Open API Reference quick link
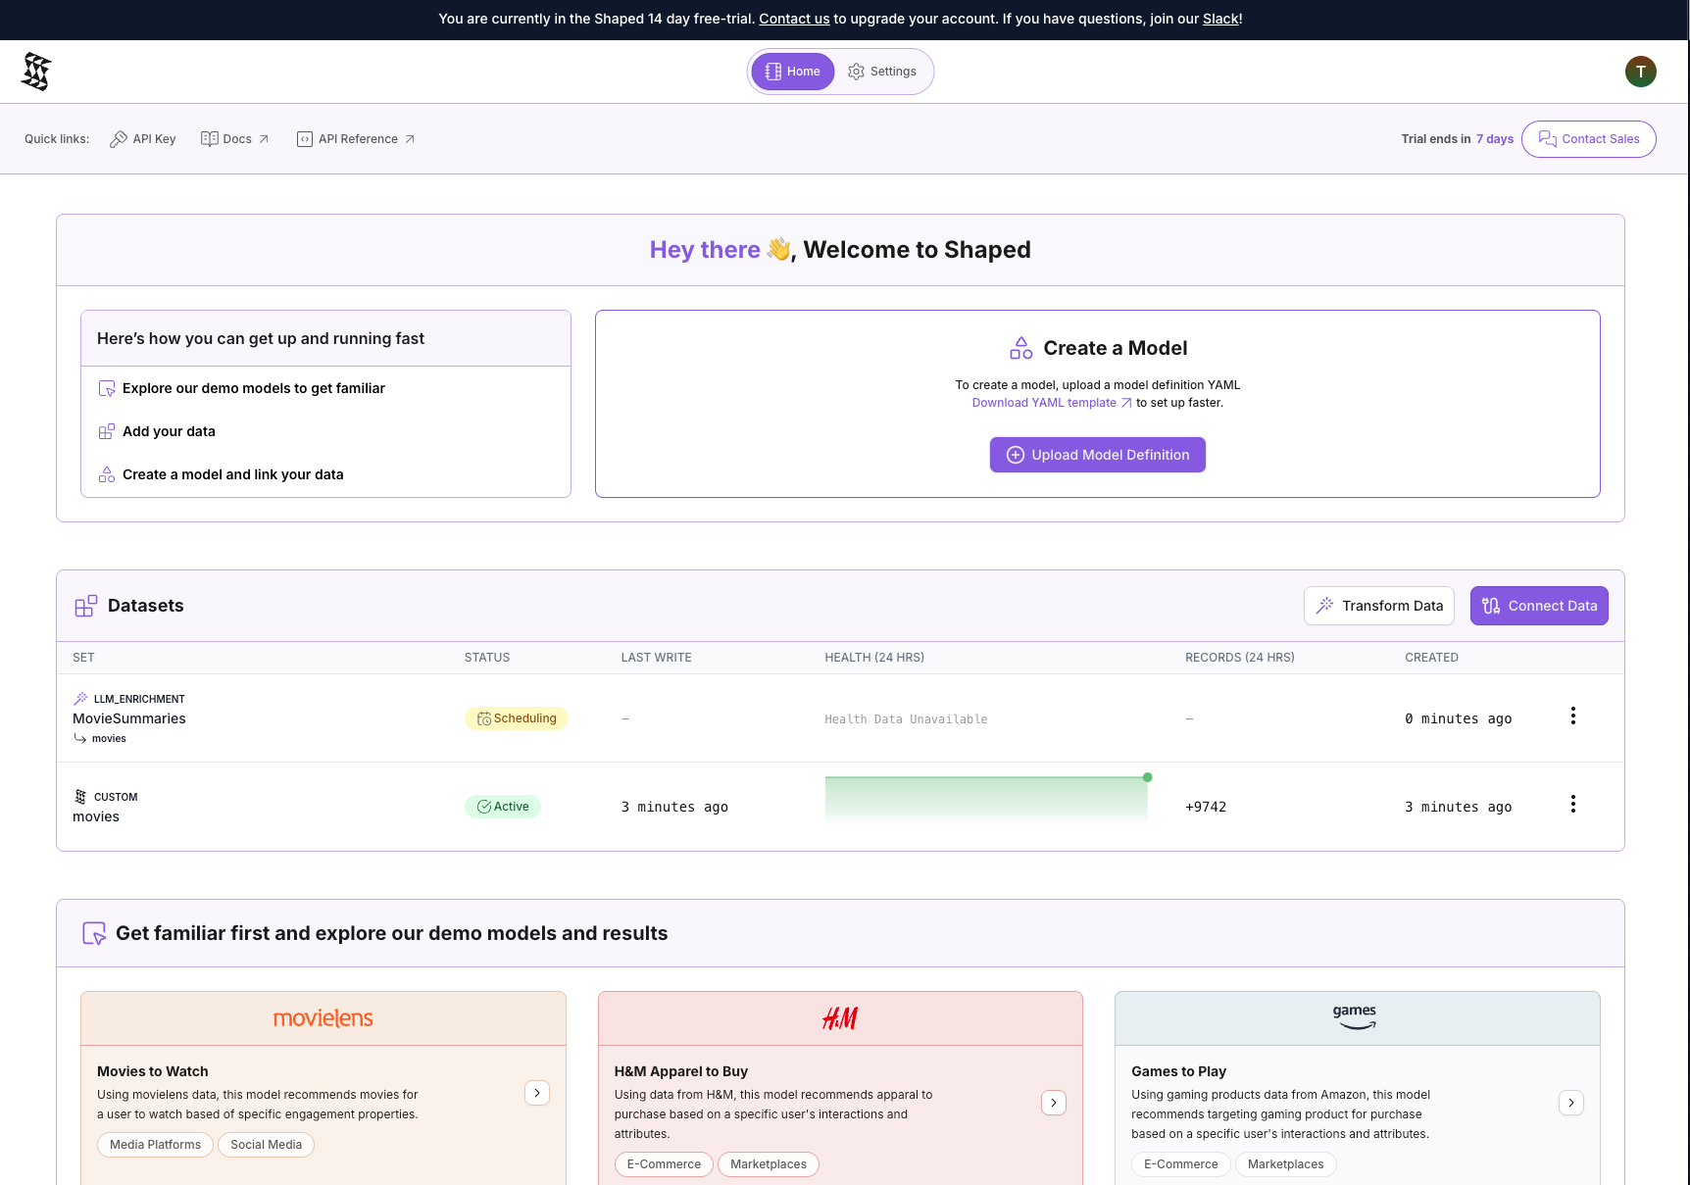 point(356,139)
